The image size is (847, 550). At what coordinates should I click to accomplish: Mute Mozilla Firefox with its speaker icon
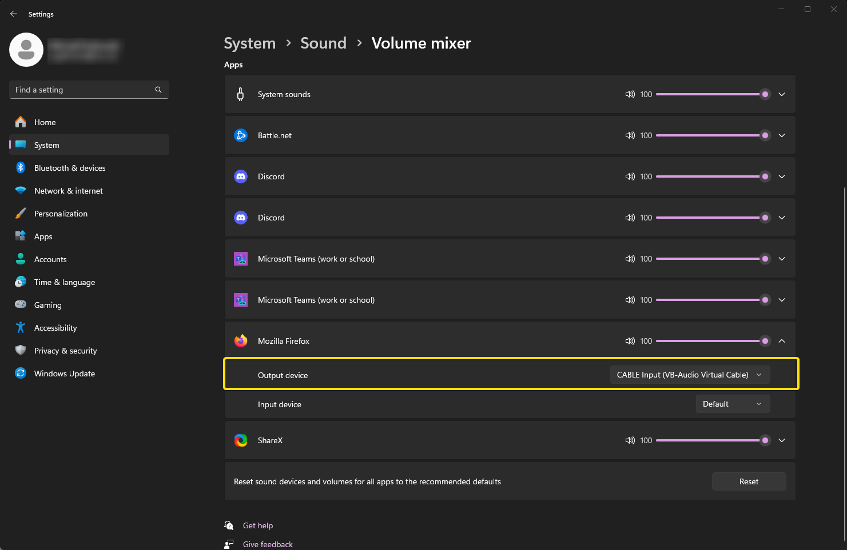630,340
